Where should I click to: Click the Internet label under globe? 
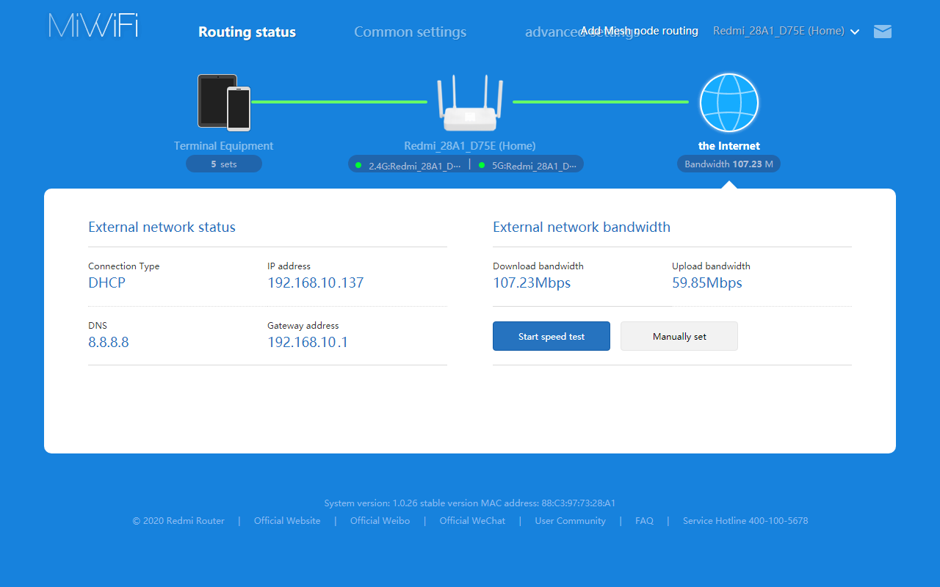coord(729,146)
